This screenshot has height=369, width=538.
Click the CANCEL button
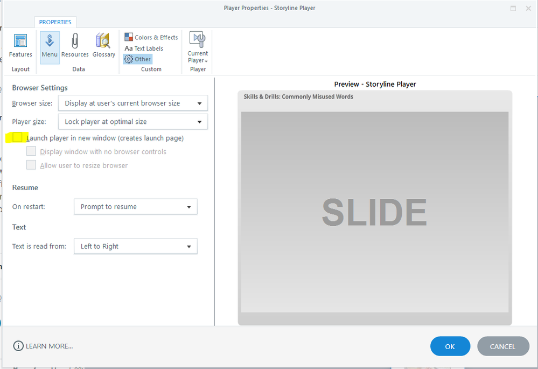[503, 346]
